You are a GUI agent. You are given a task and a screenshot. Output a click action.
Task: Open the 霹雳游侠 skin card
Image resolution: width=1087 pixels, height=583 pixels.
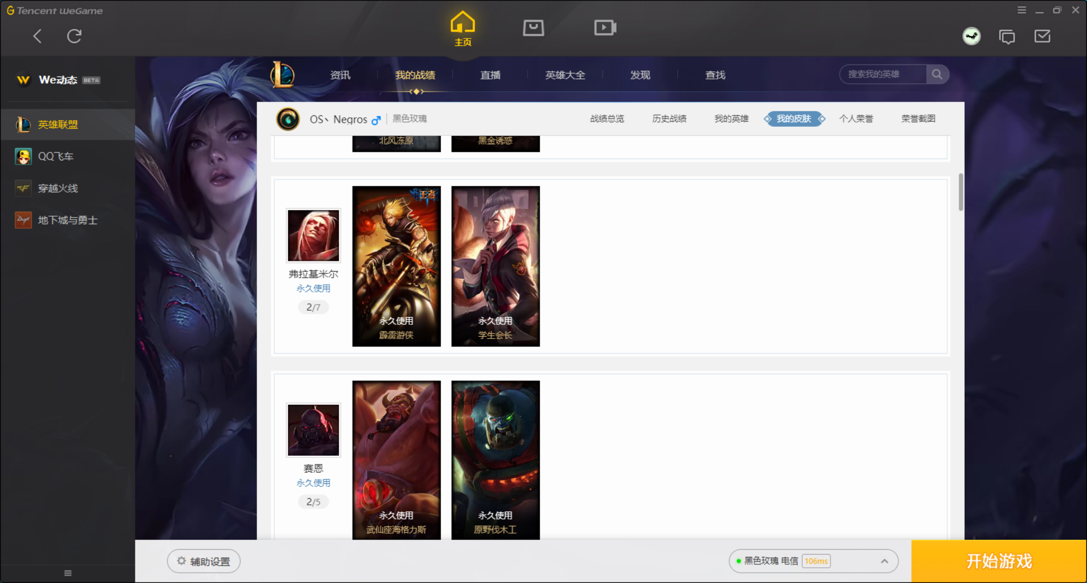point(396,266)
